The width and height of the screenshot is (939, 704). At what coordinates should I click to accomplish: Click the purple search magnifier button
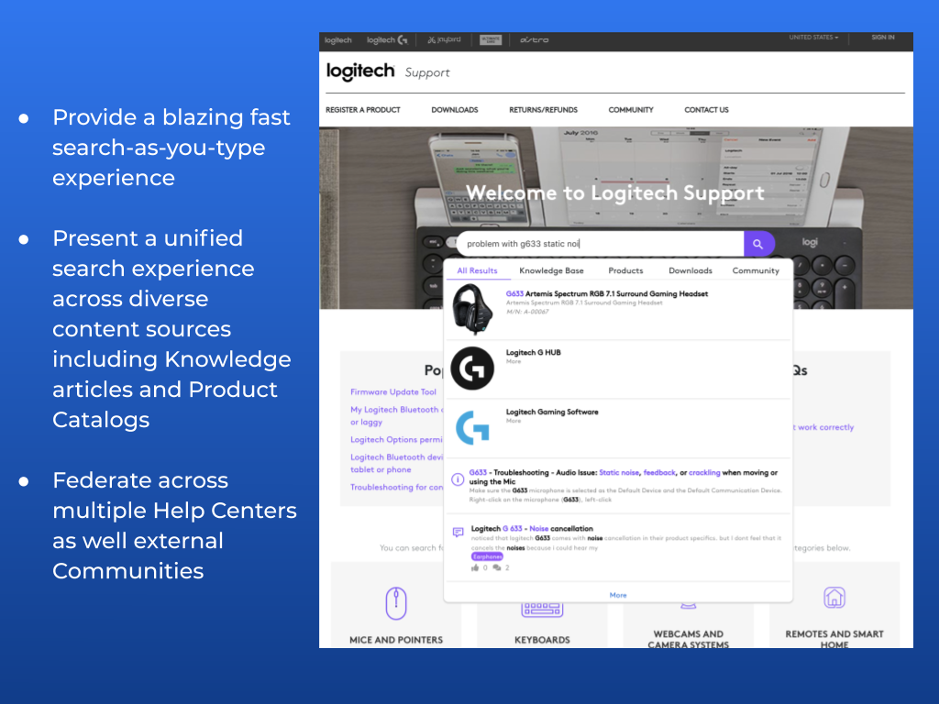click(x=757, y=244)
